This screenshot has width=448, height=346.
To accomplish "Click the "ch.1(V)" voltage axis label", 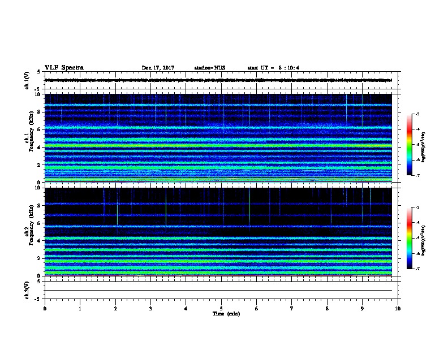I will point(27,80).
